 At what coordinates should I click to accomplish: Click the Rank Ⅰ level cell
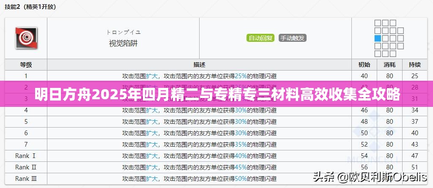pos(26,156)
